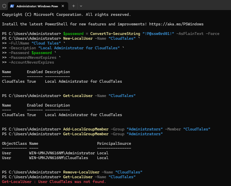The height and width of the screenshot is (186, 231).
Task: Click the ObjectClass column header
Action: [14, 144]
